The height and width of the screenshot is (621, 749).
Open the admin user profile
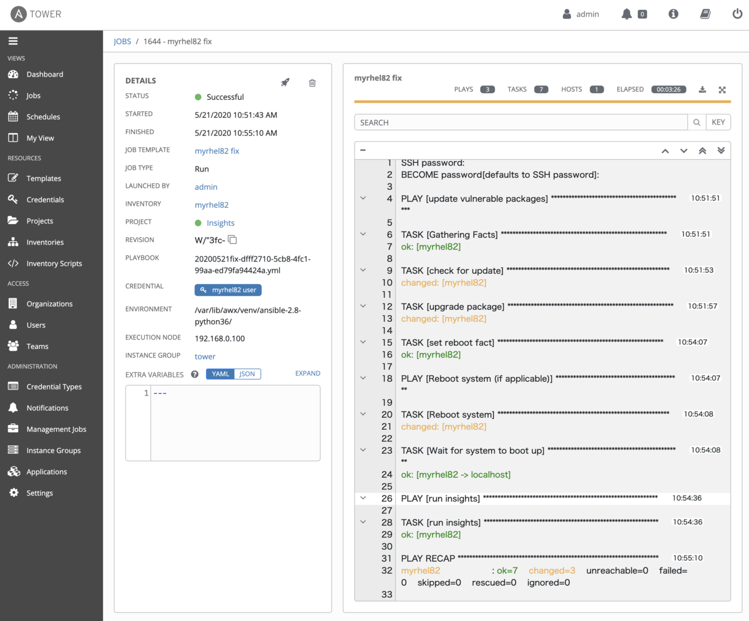[581, 14]
